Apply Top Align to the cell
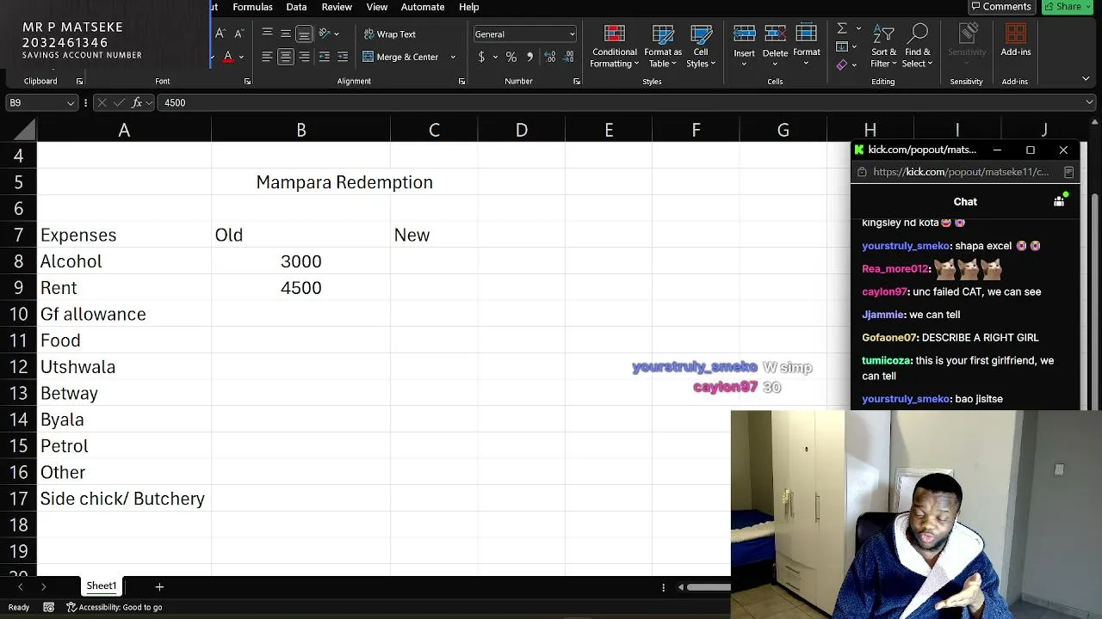Image resolution: width=1102 pixels, height=619 pixels. coord(267,34)
